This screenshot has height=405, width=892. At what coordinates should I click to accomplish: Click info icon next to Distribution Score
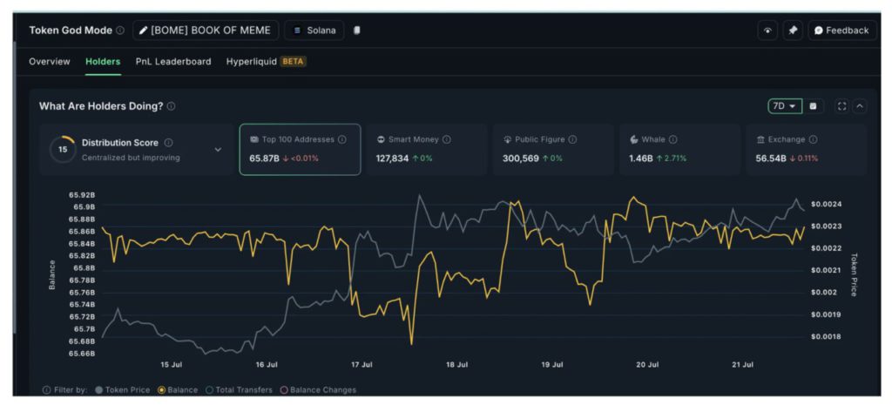click(x=168, y=143)
